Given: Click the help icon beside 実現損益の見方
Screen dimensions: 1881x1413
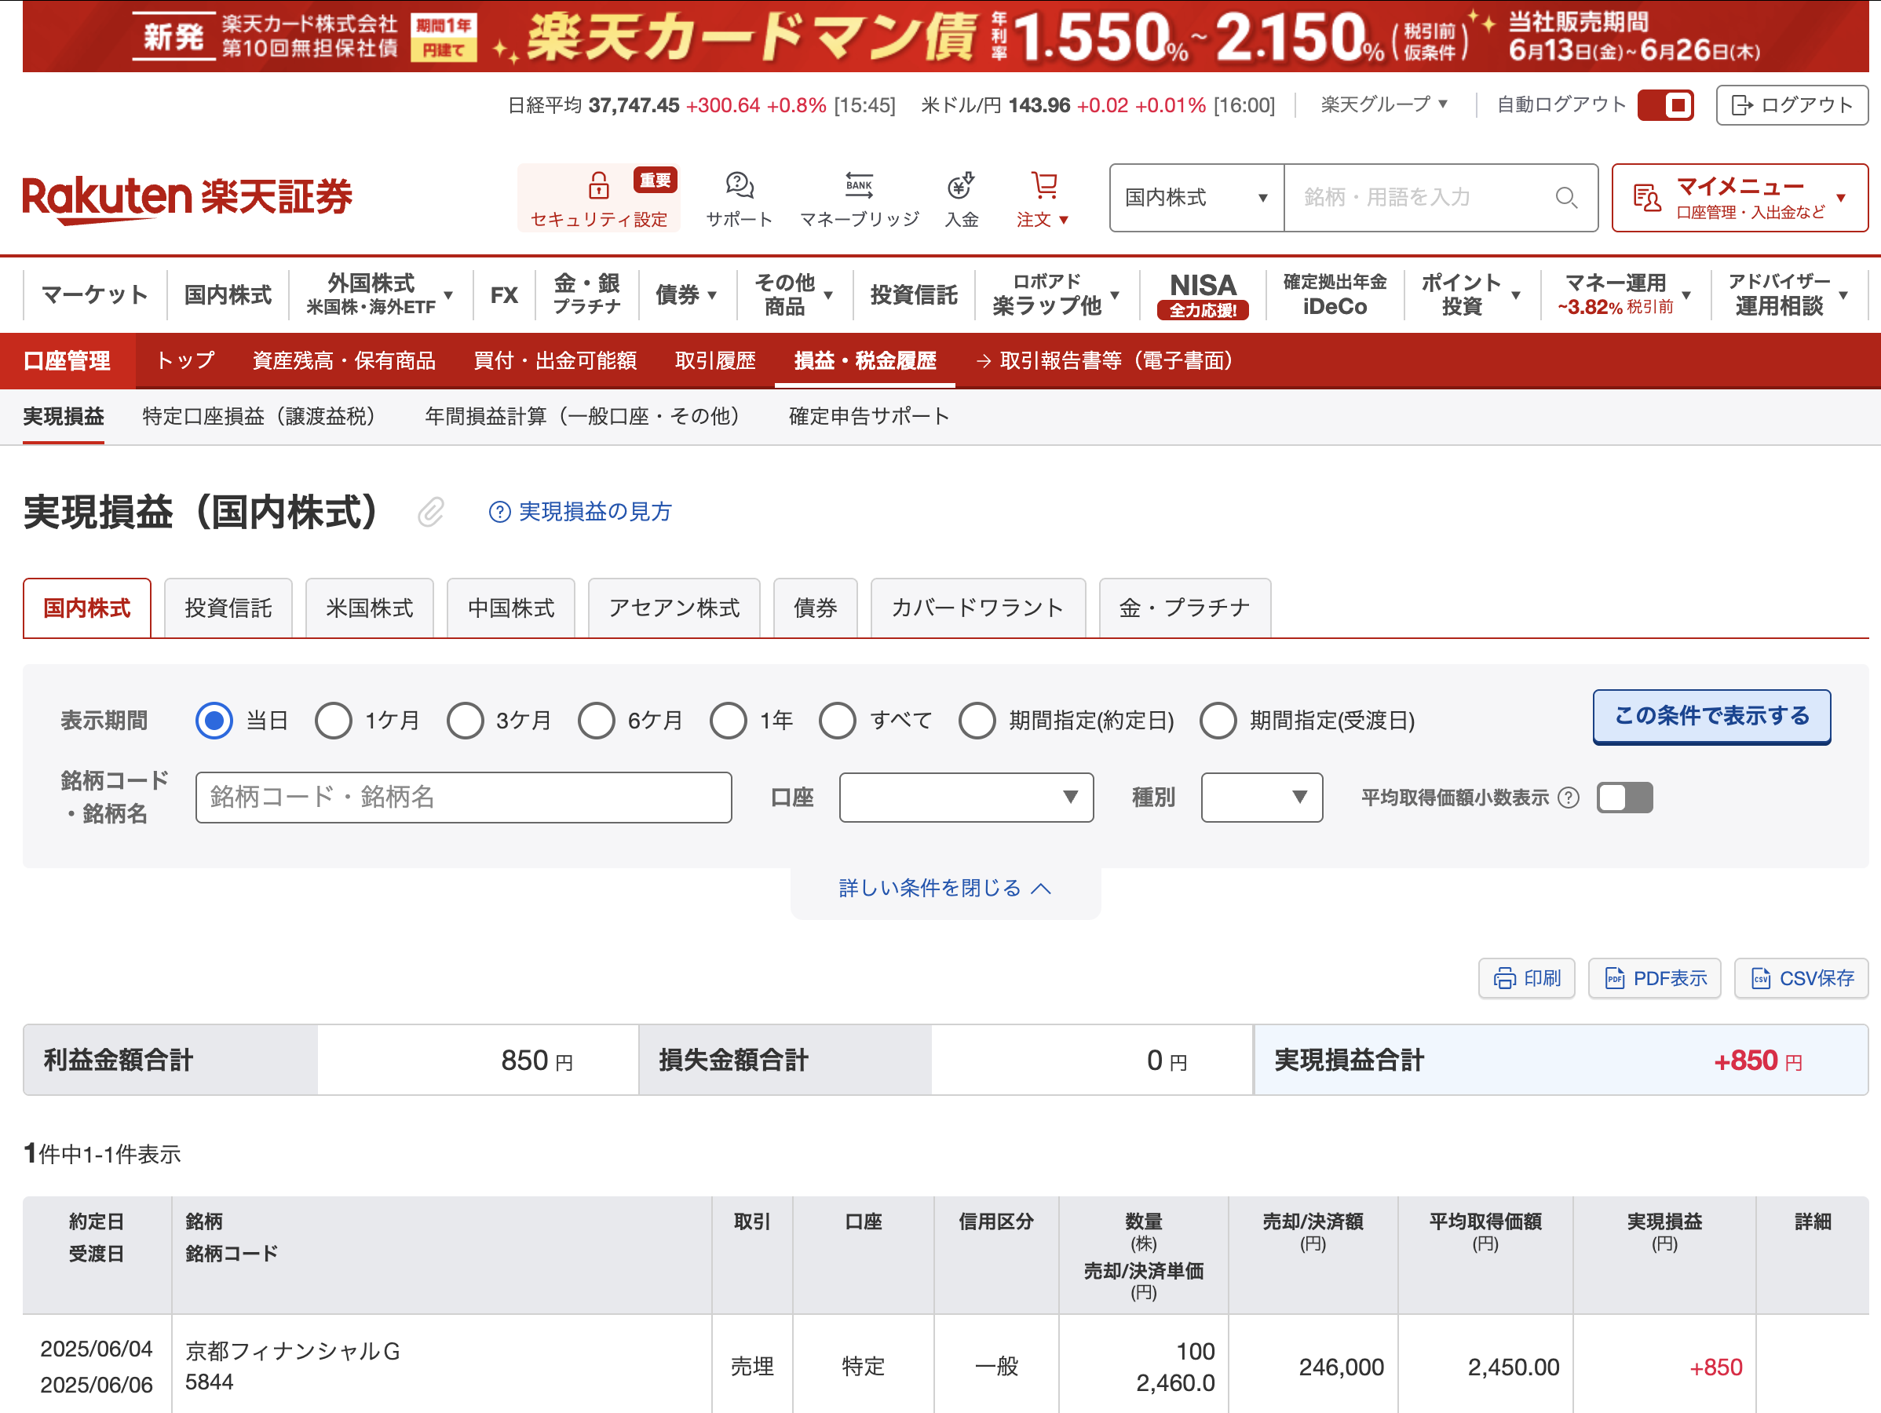Looking at the screenshot, I should pyautogui.click(x=499, y=512).
